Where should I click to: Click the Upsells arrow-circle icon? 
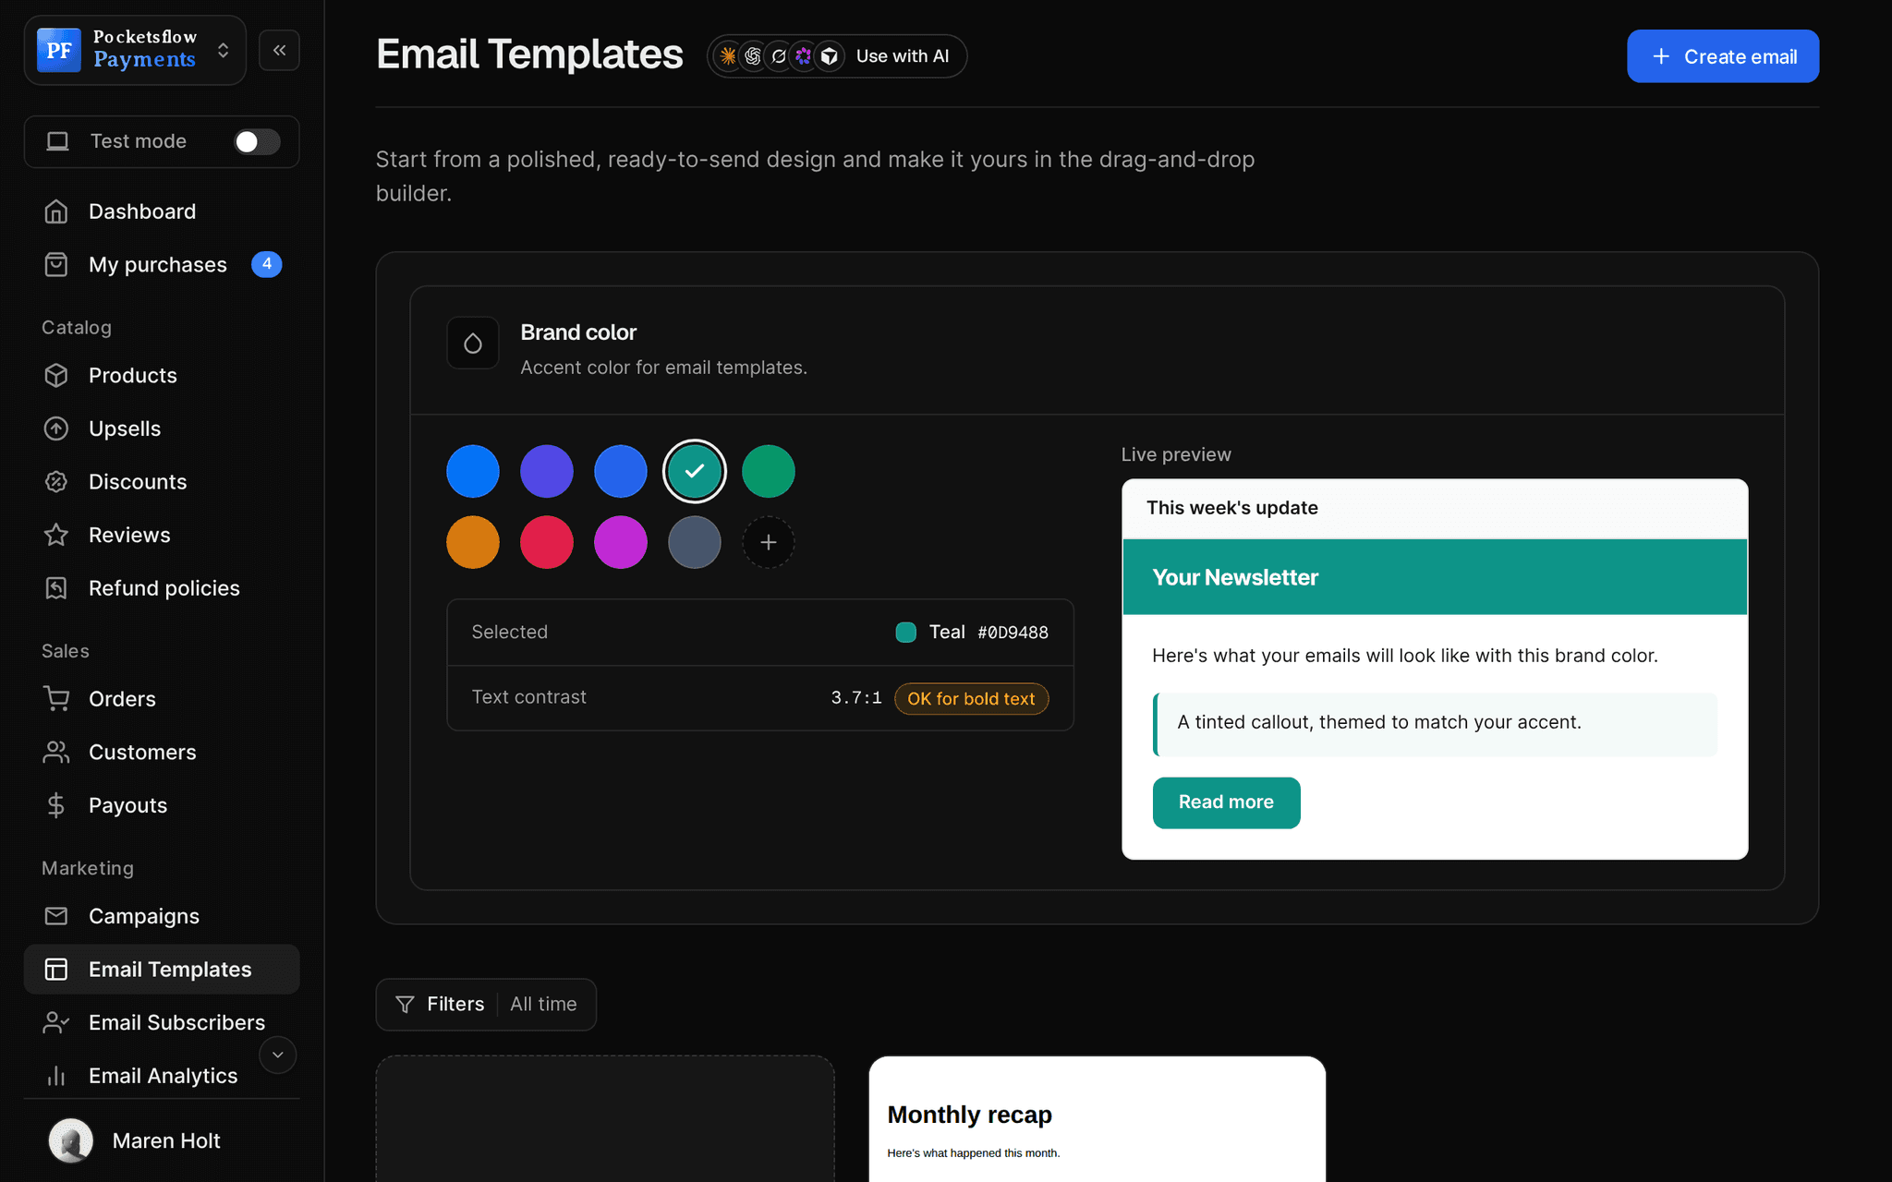(x=56, y=428)
